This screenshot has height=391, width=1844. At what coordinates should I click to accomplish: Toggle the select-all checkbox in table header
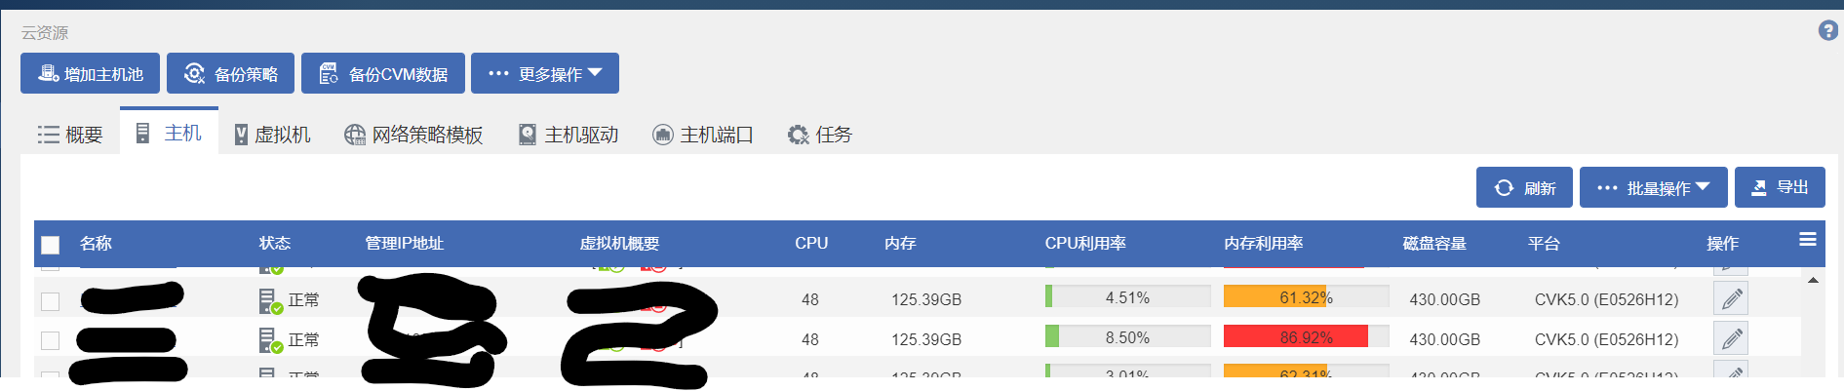point(51,245)
